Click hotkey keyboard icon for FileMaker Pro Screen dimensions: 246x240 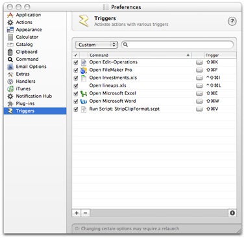point(199,70)
